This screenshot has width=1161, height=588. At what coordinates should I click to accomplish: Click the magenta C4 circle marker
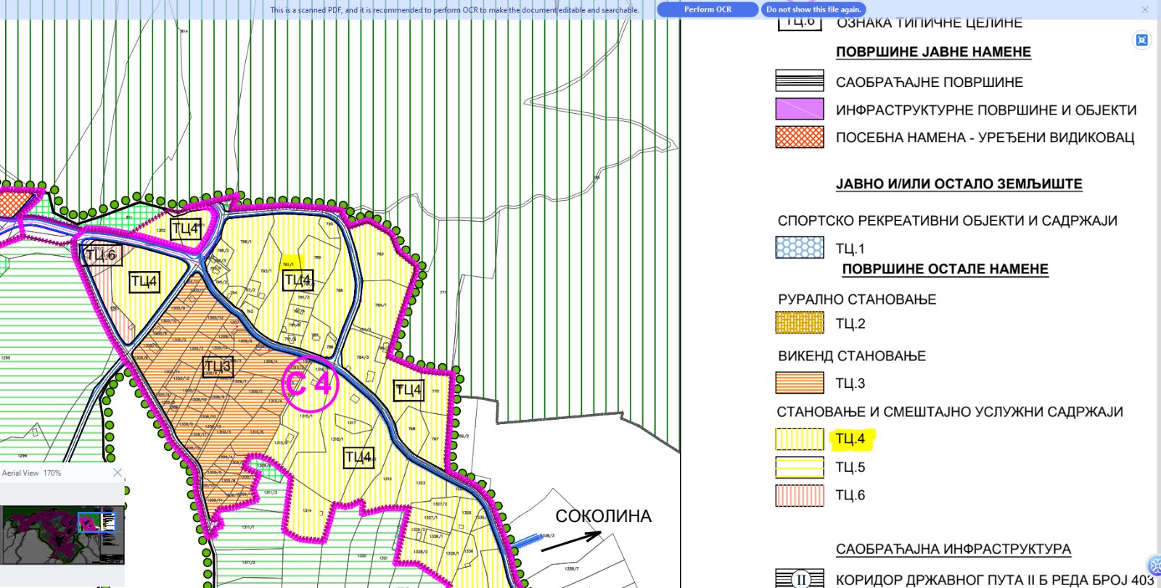tap(308, 384)
